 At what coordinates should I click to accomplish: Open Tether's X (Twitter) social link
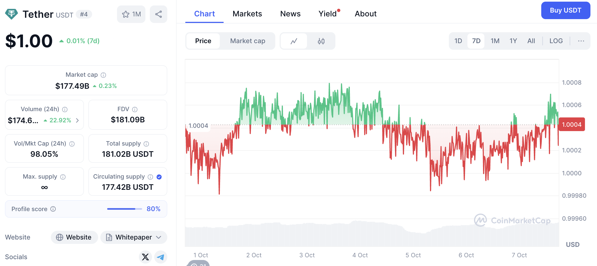(x=145, y=257)
